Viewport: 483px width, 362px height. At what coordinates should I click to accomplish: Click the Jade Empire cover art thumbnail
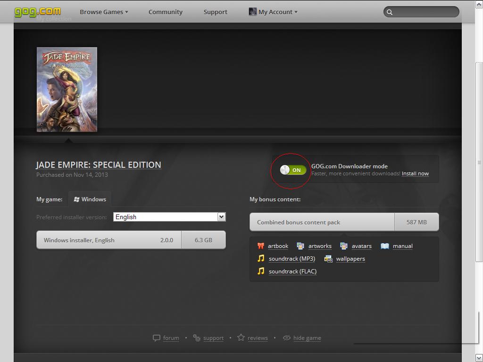coord(67,89)
